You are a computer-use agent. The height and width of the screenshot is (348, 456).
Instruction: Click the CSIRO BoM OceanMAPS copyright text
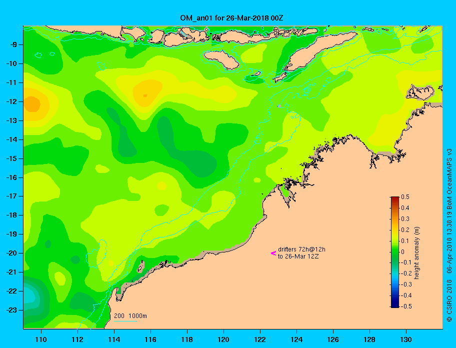click(x=449, y=235)
